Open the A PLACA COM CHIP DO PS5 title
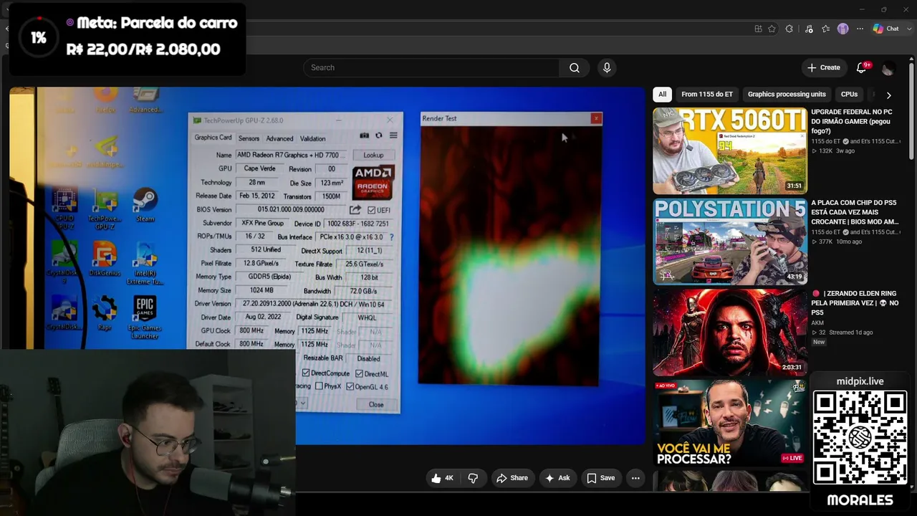 point(855,212)
